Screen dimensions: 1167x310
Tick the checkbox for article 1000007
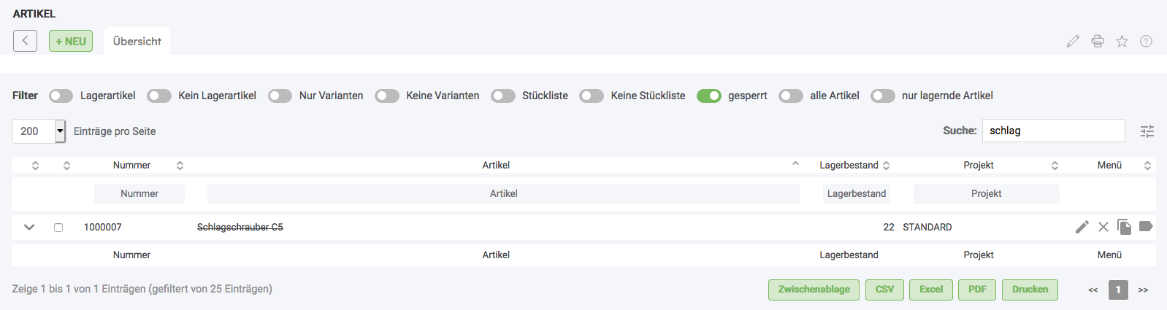pos(58,228)
